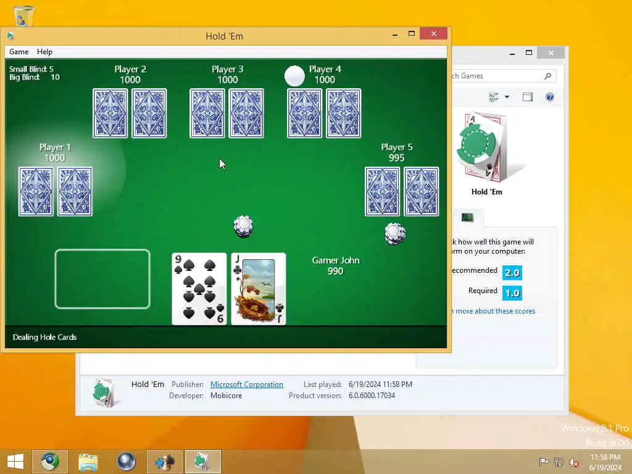Image resolution: width=632 pixels, height=474 pixels.
Task: Click the 9 of spades hole card
Action: click(x=199, y=289)
